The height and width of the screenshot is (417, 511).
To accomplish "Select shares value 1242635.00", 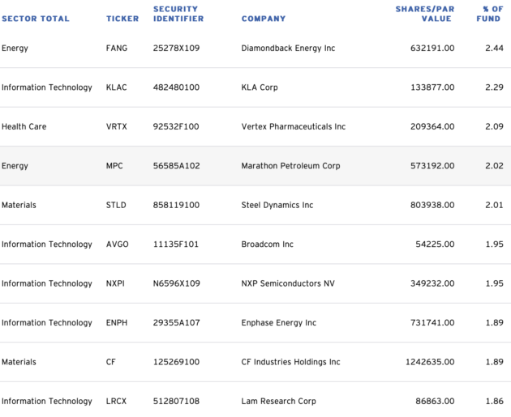I will [430, 362].
